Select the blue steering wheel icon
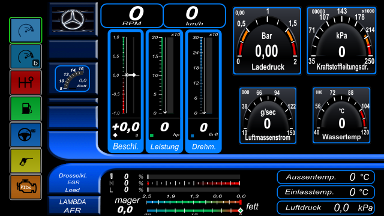 tap(26, 134)
